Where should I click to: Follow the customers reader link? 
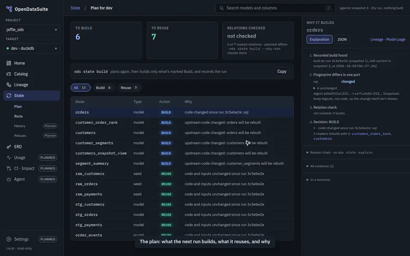[x=323, y=139]
